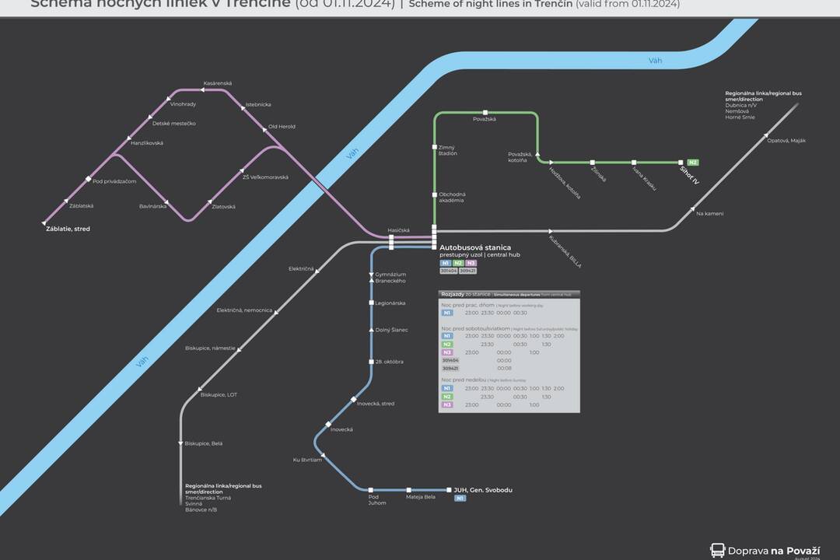Click the Gymnázium Braneckého arrow marker
Image resolution: width=840 pixels, height=560 pixels.
pos(372,275)
